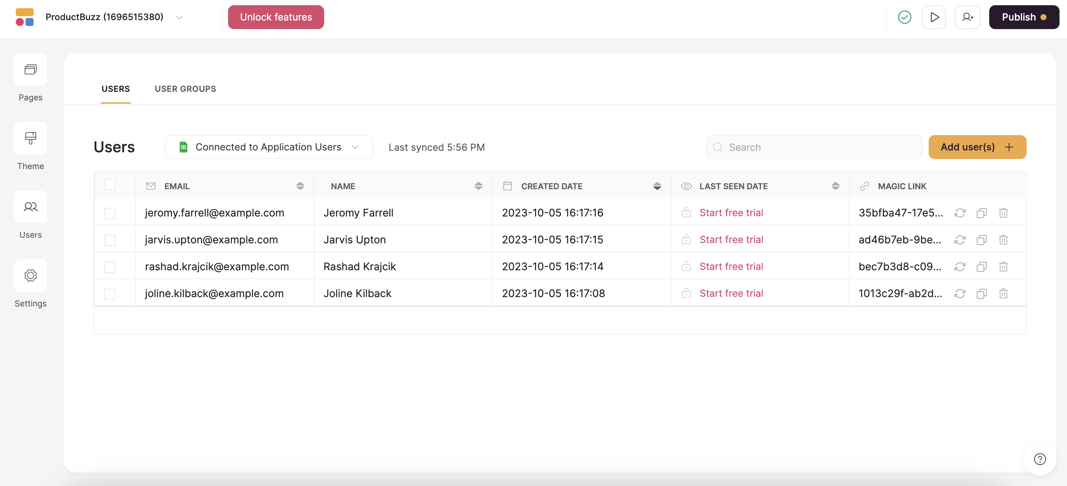This screenshot has height=486, width=1067.
Task: Open the help question mark icon
Action: pos(1040,459)
